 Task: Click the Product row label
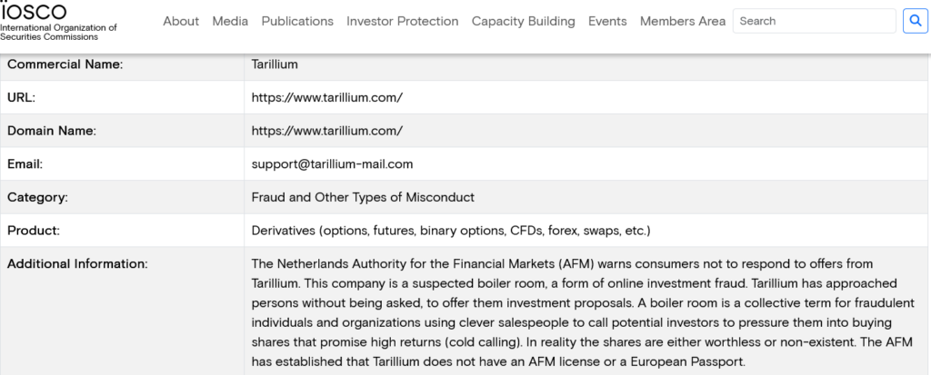click(33, 231)
